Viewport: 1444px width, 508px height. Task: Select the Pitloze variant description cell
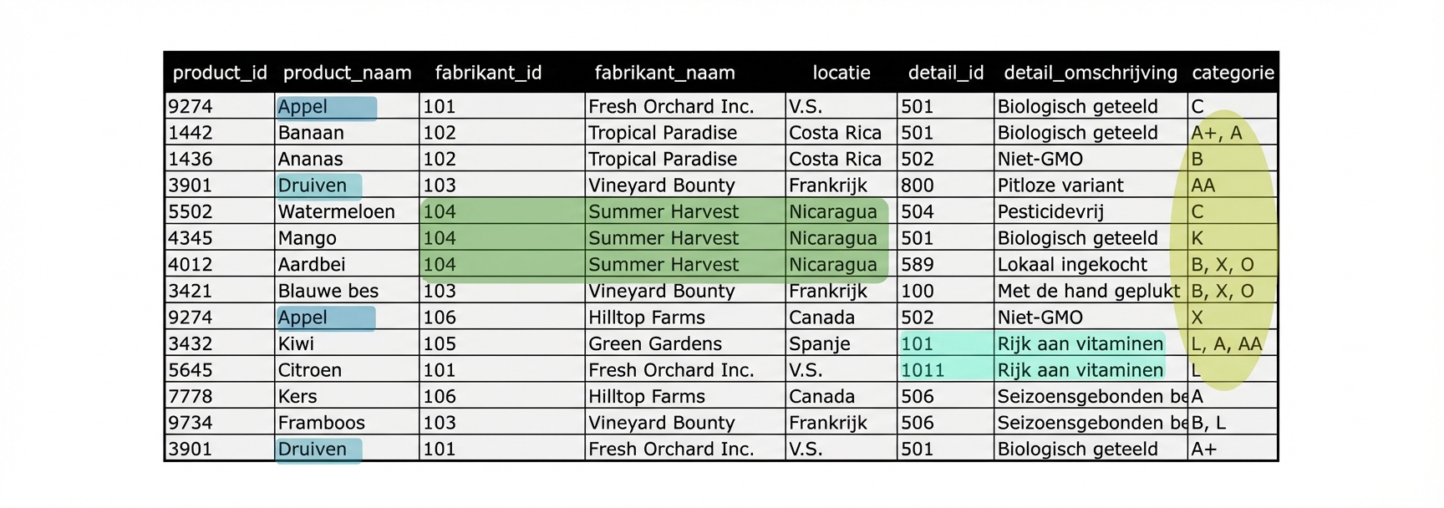coord(1060,185)
